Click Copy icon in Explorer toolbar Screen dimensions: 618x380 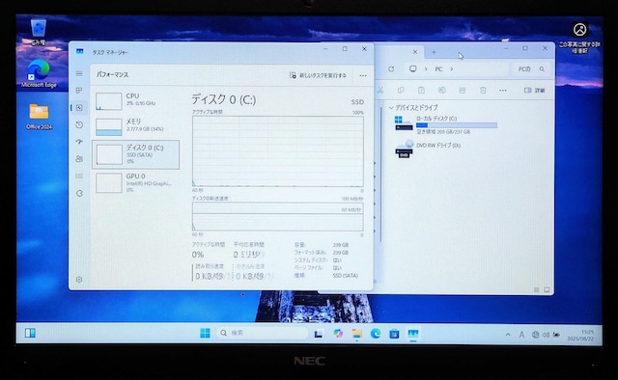(401, 90)
